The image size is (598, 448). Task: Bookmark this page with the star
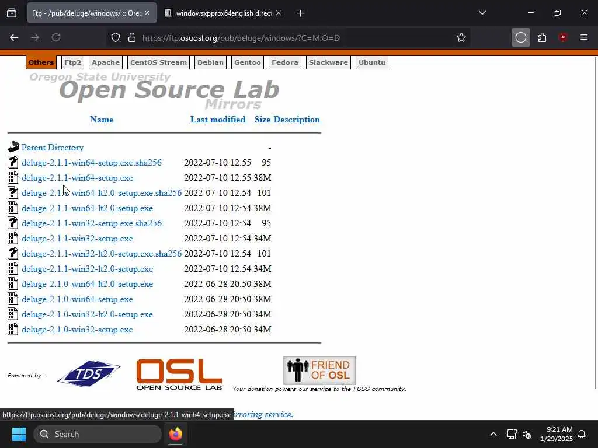click(x=461, y=37)
